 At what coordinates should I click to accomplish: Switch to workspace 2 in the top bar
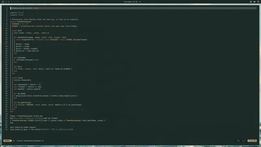[9, 2]
